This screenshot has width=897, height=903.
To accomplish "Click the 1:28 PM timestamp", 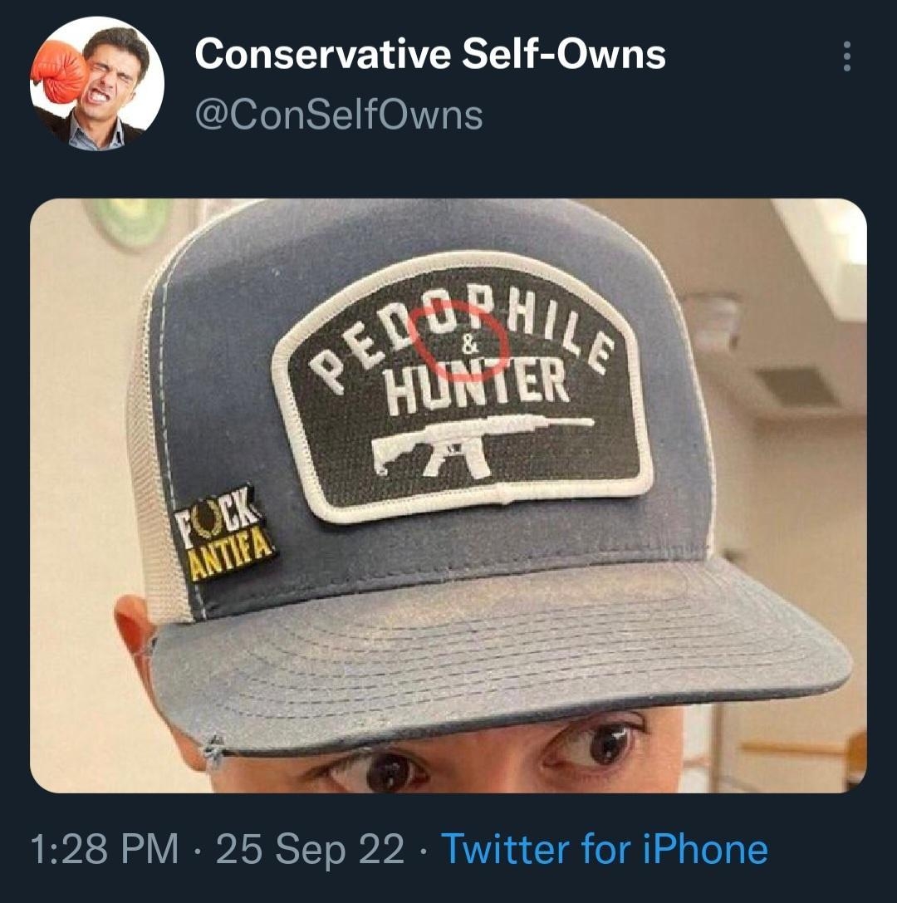I will (105, 849).
